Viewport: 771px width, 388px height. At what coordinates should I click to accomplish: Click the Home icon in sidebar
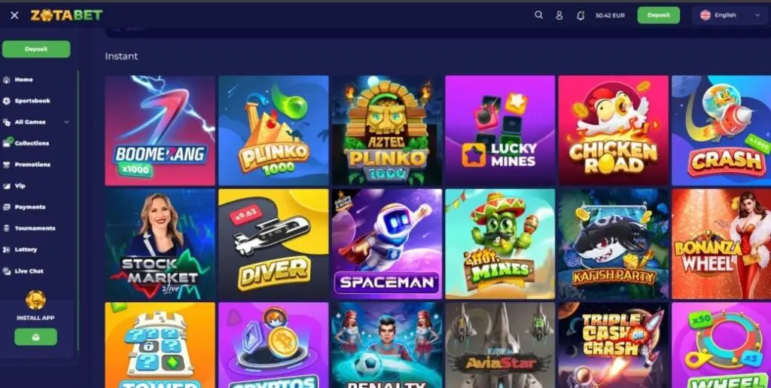(x=6, y=80)
